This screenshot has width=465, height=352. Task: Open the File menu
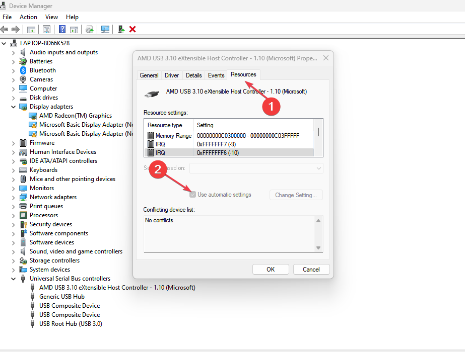tap(7, 17)
